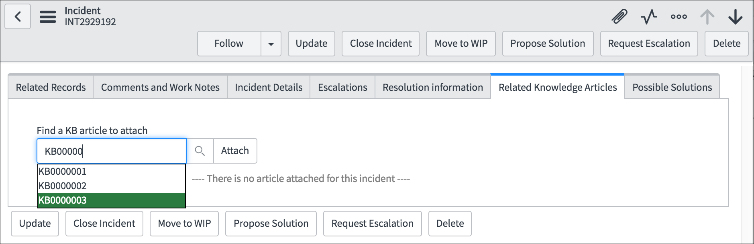754x244 pixels.
Task: Go back using the left chevron icon
Action: [x=18, y=16]
